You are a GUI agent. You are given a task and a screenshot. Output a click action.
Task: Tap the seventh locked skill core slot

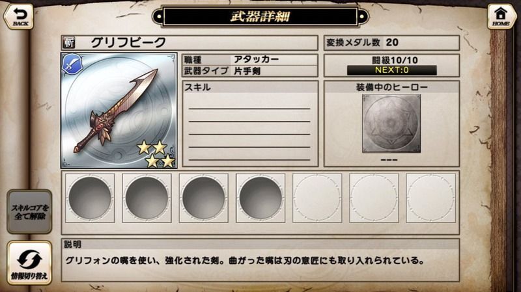point(431,198)
